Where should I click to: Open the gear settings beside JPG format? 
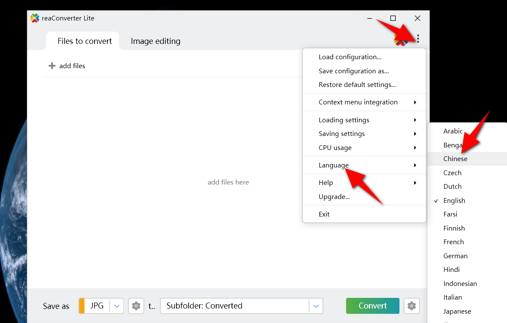[136, 306]
